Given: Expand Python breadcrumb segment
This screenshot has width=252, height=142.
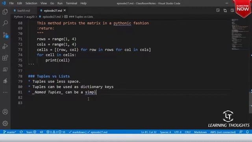Looking at the screenshot, I should tap(19, 17).
